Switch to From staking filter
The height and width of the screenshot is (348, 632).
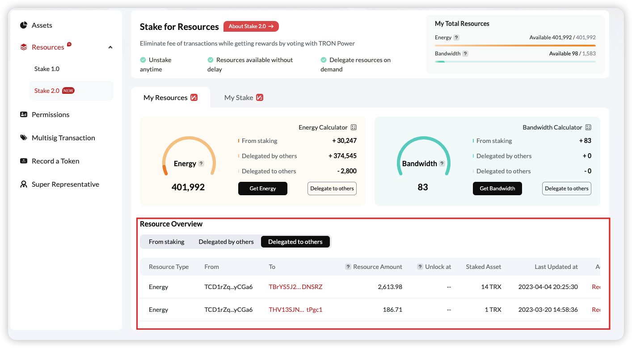[x=166, y=242]
